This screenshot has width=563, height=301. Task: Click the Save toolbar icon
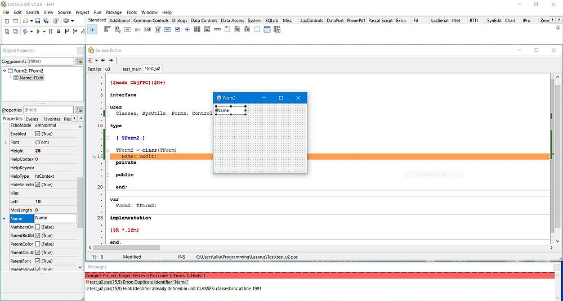coord(37,21)
